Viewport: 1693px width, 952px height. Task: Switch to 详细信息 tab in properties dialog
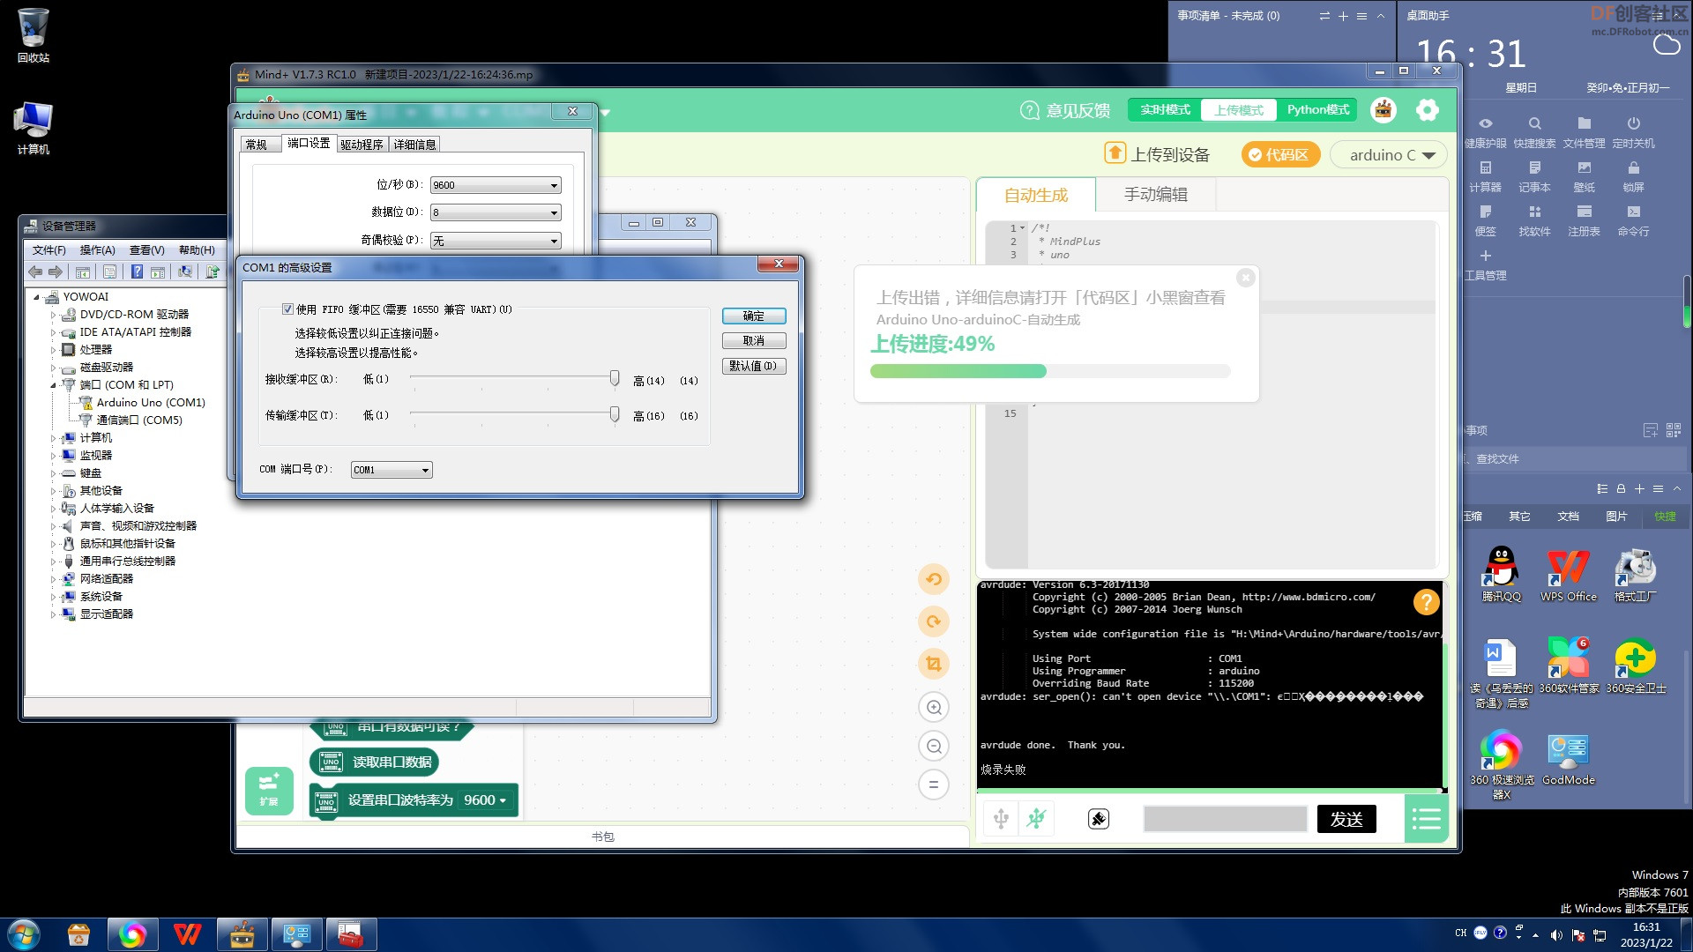pos(414,145)
